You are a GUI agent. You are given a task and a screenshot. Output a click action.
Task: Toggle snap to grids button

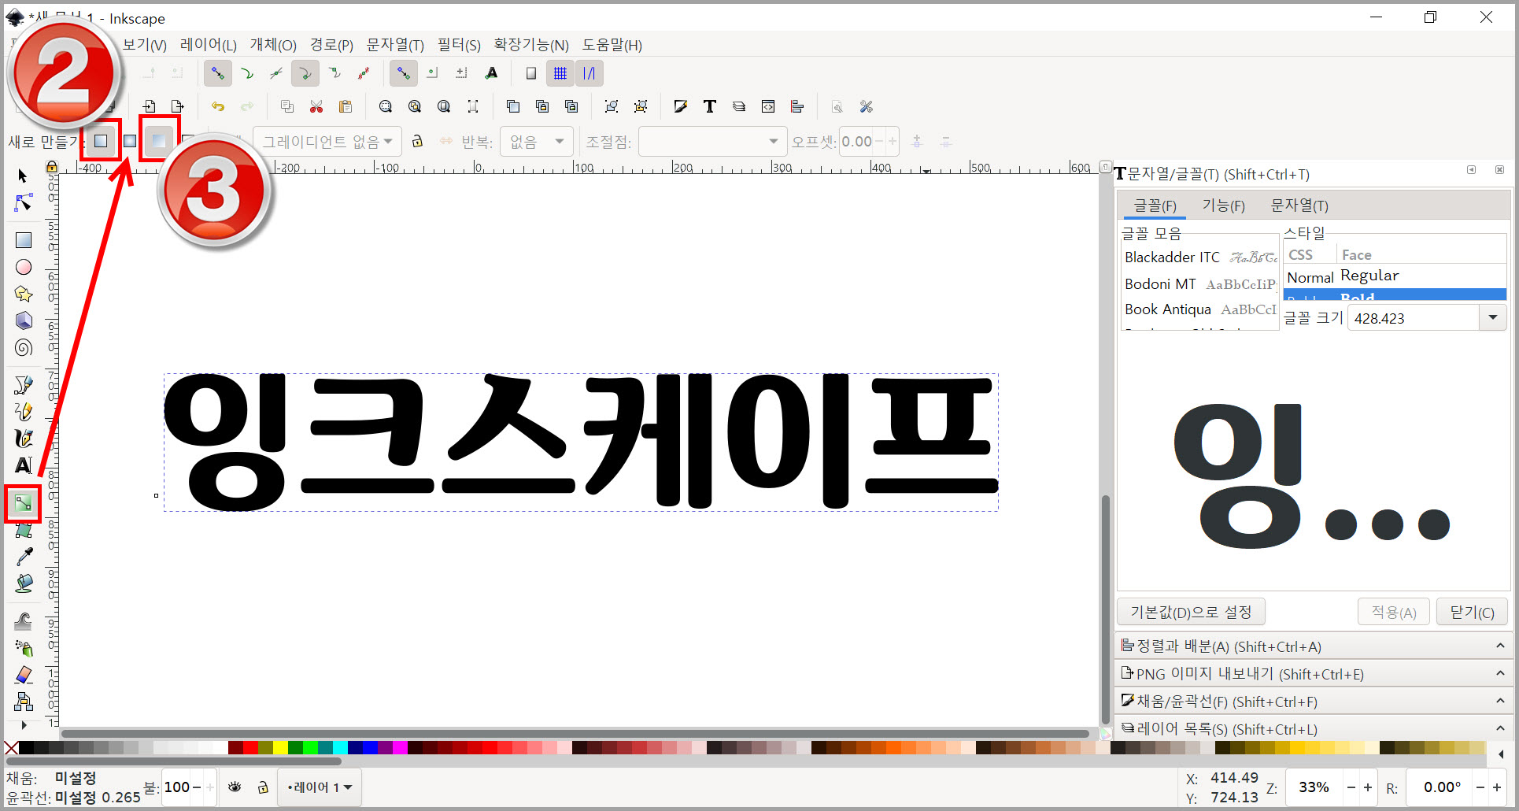click(560, 73)
